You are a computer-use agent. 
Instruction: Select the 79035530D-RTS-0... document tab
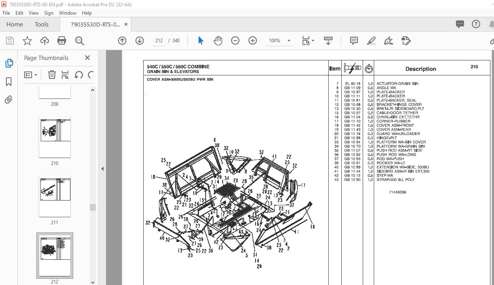(95, 24)
